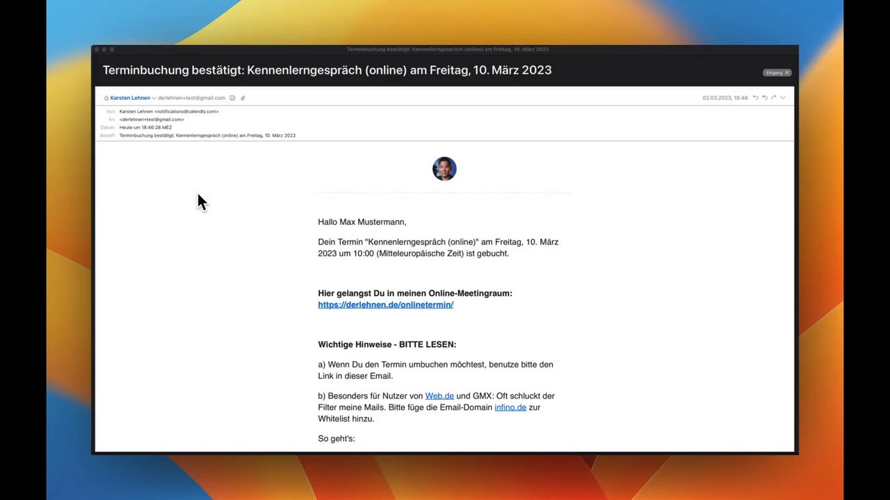Image resolution: width=890 pixels, height=500 pixels.
Task: Click the greeting Hallo Max Mustermann
Action: pyautogui.click(x=362, y=222)
